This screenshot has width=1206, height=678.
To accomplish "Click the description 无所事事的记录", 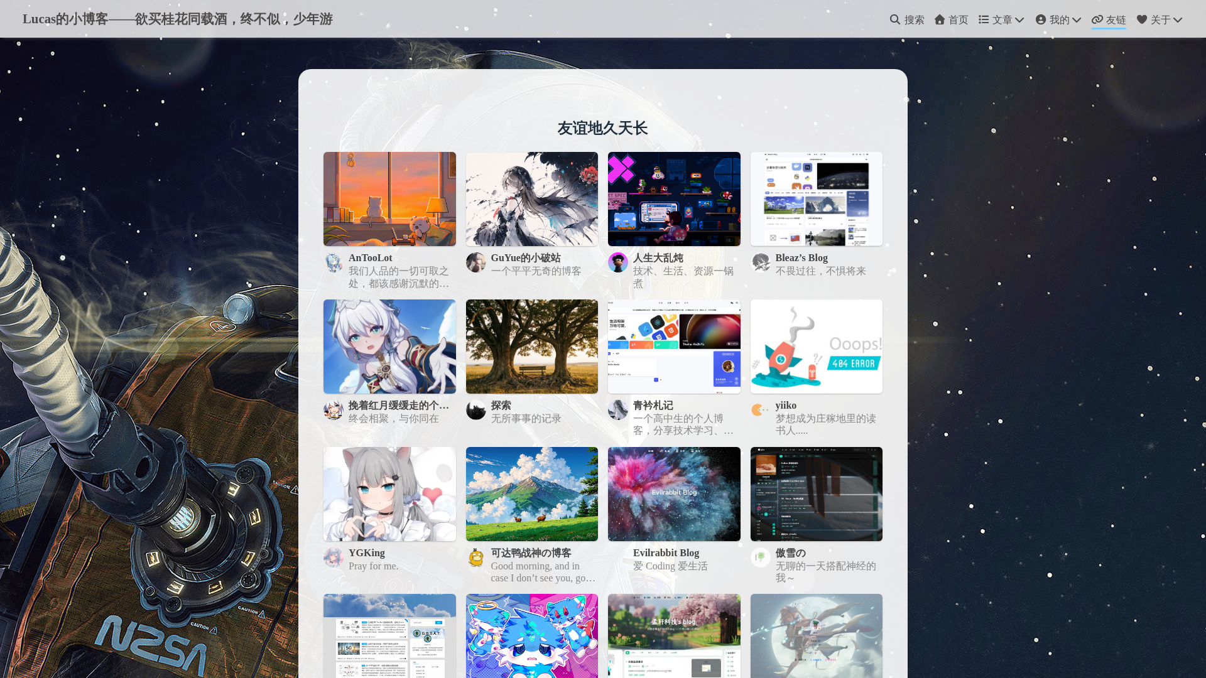I will [x=526, y=419].
